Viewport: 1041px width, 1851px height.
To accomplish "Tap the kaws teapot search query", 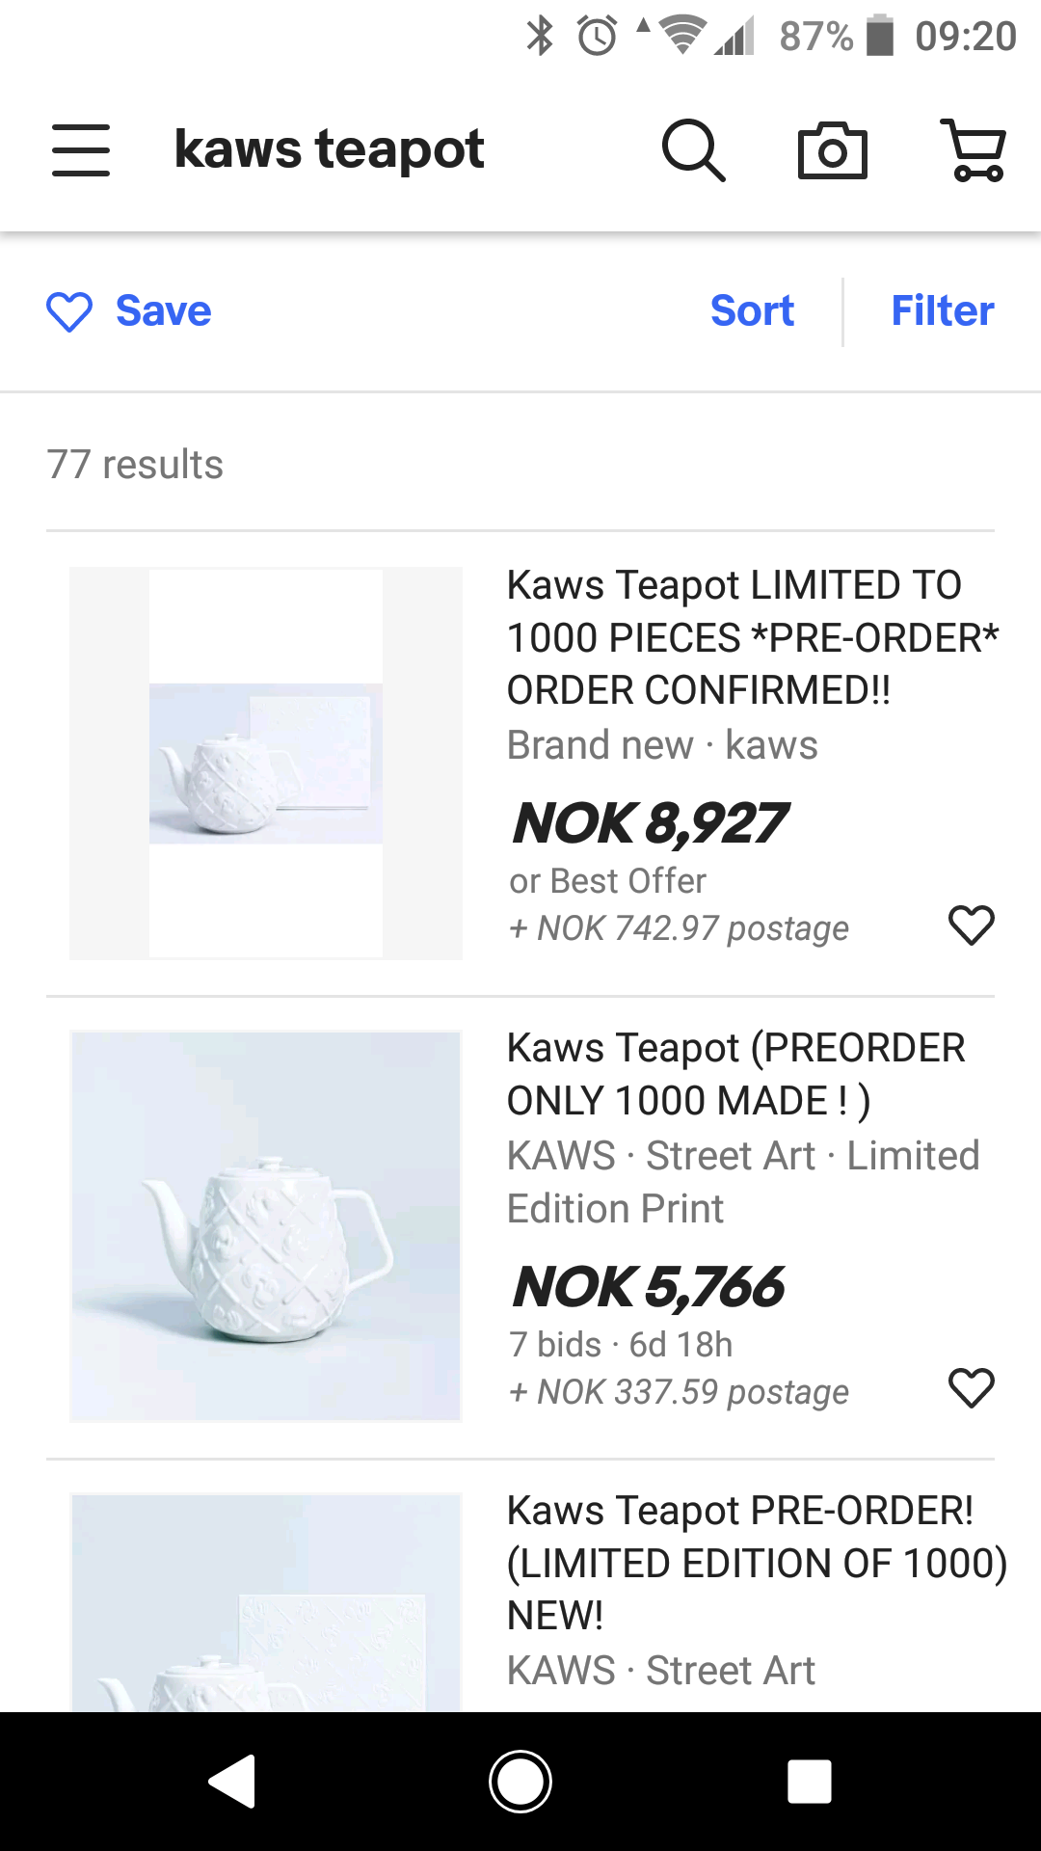I will [x=329, y=150].
